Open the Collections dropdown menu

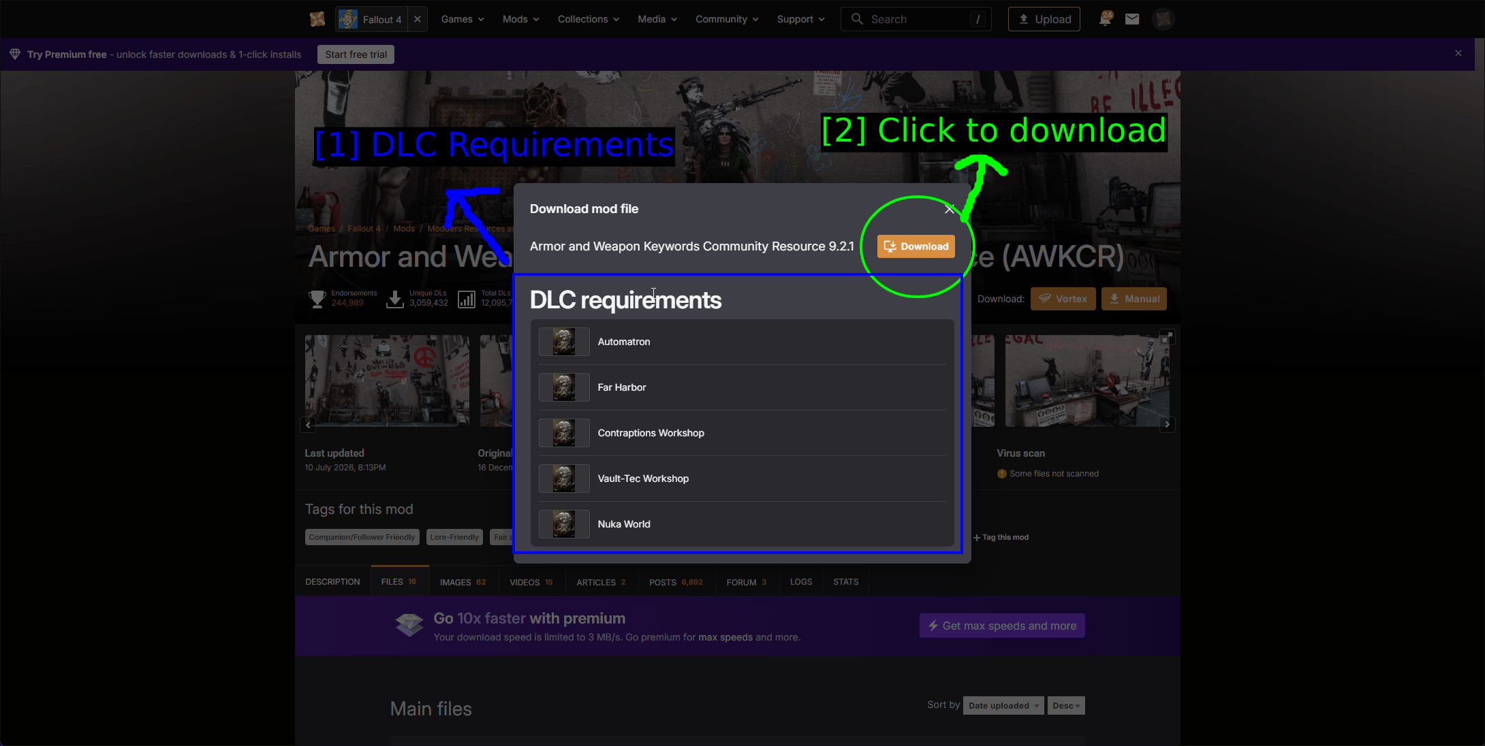click(x=589, y=19)
